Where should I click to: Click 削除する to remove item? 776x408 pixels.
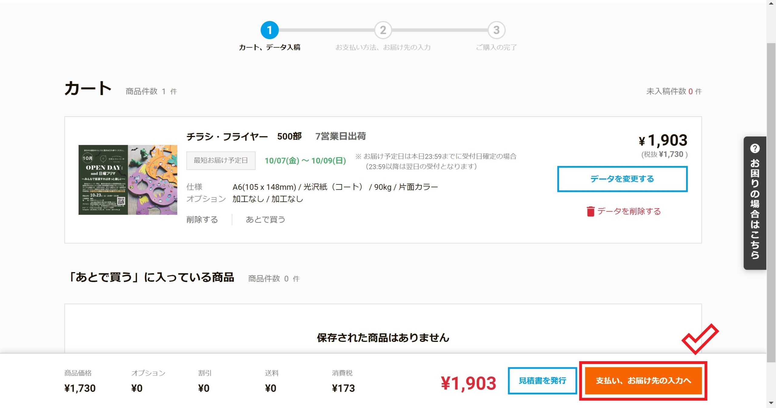[202, 219]
